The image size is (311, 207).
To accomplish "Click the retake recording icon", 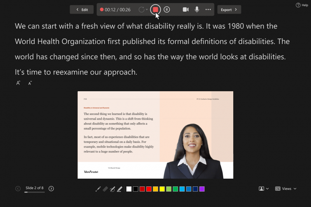I will click(x=142, y=10).
